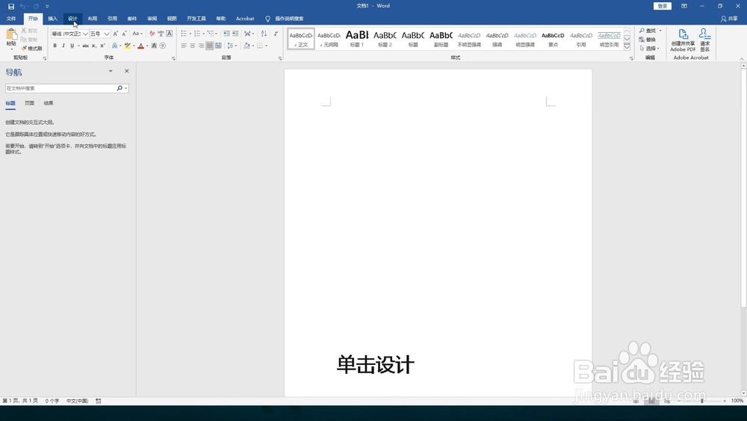Align paragraph text left
The image size is (747, 421).
coord(184,46)
